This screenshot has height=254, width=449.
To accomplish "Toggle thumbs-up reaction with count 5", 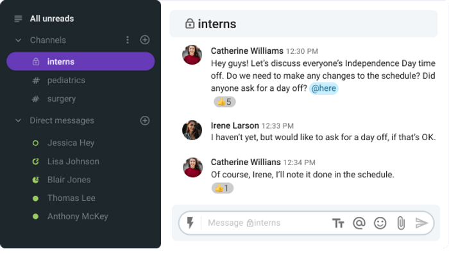I will (224, 102).
